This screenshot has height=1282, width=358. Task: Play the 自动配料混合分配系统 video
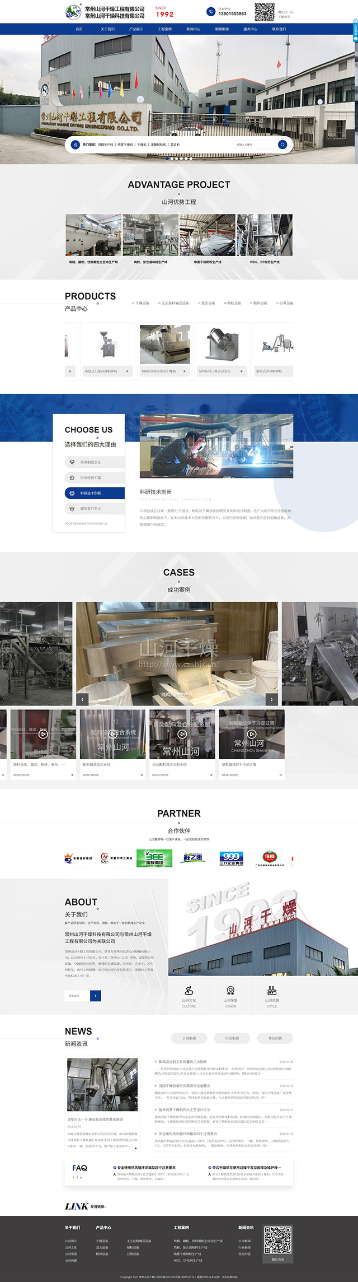tap(182, 734)
